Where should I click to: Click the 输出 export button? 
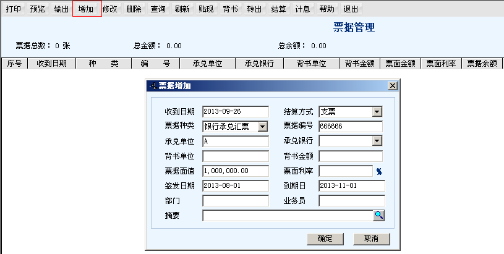61,9
